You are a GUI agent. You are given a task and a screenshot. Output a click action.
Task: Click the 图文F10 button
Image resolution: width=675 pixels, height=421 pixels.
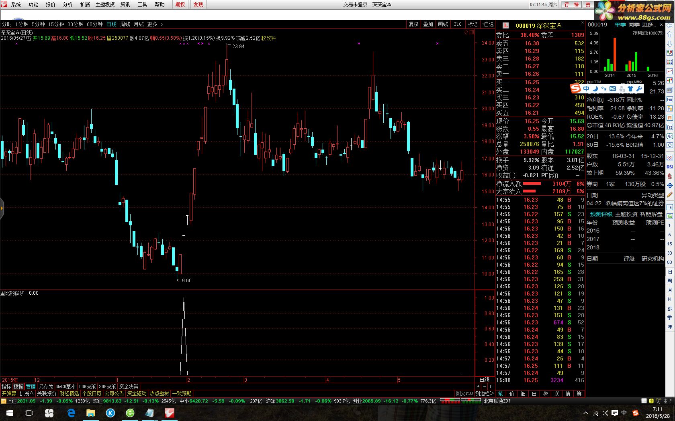[x=464, y=393]
